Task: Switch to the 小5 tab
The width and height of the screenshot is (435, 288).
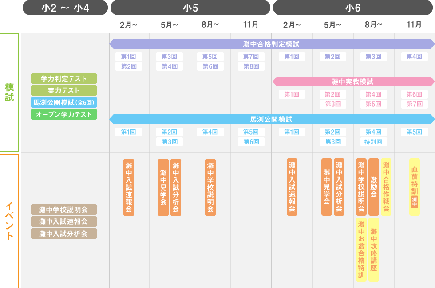Action: (190, 7)
